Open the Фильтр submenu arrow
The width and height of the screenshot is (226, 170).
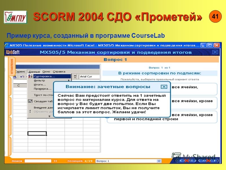tap(69, 80)
